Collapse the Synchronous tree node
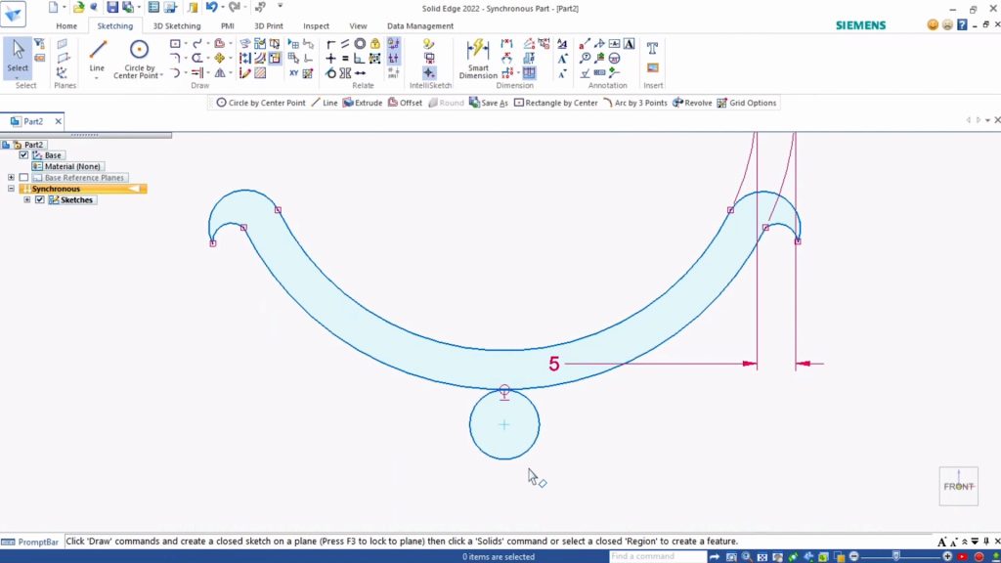This screenshot has width=1001, height=563. (11, 189)
